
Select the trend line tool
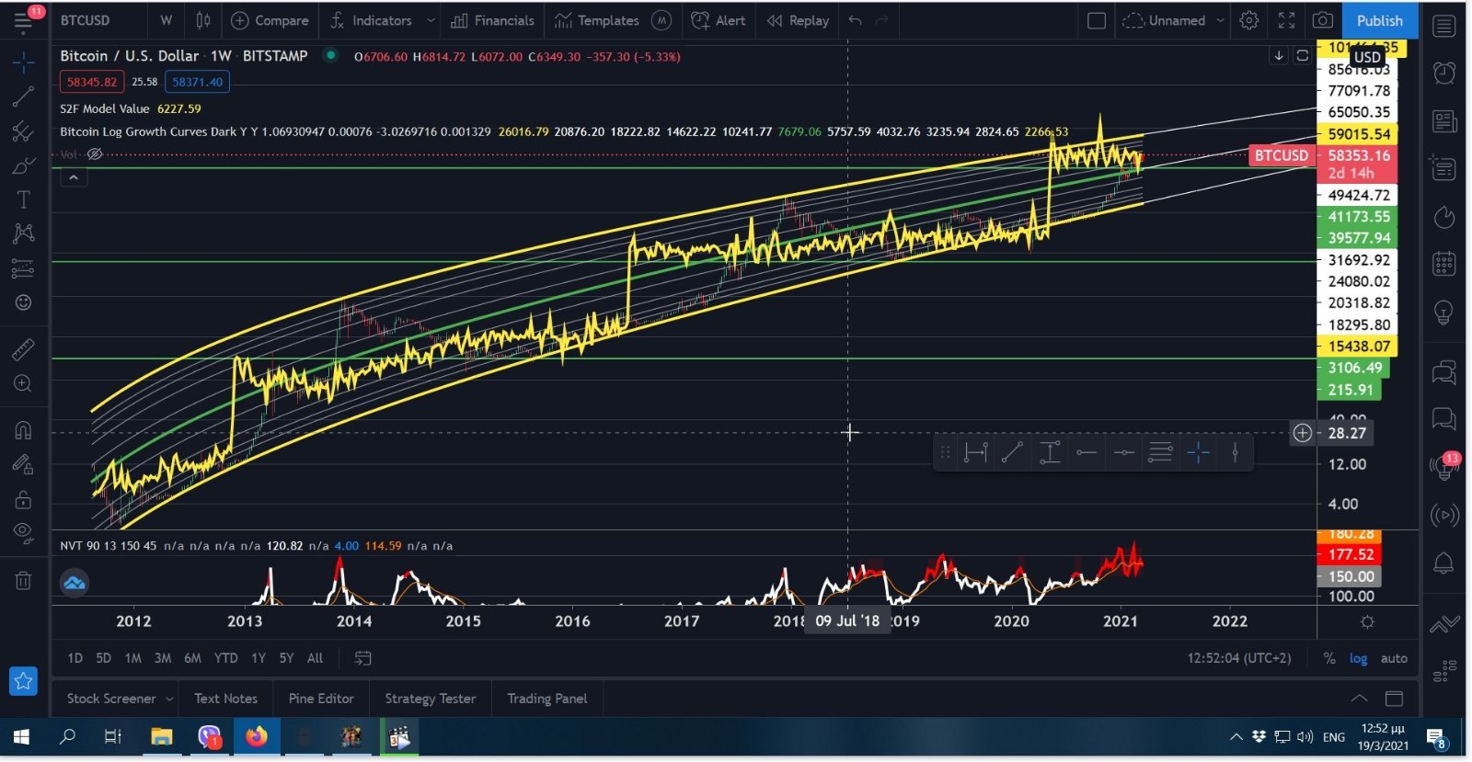click(23, 97)
